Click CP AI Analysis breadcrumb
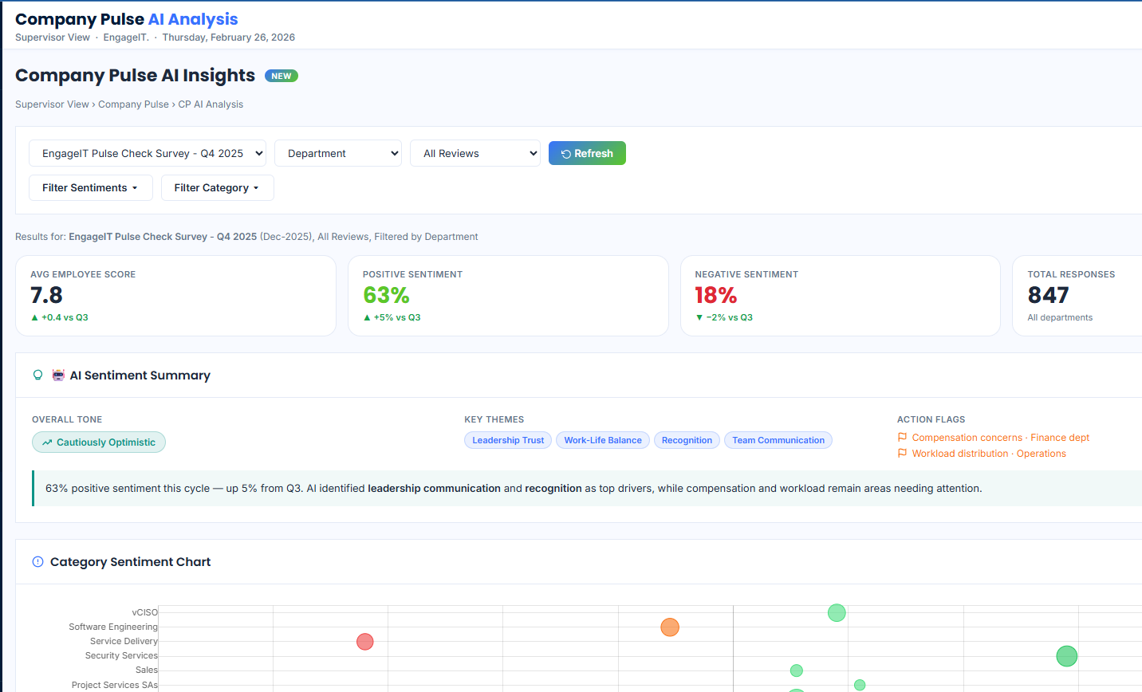Screen dimensions: 1142x692 (x=211, y=104)
